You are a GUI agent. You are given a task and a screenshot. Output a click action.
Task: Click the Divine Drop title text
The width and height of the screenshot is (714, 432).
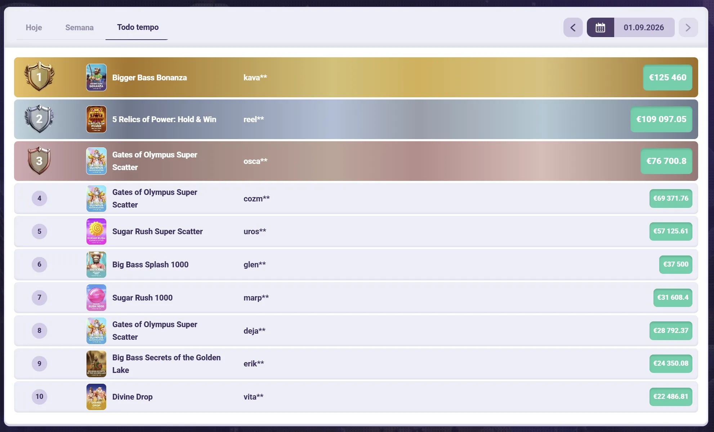[x=132, y=397]
